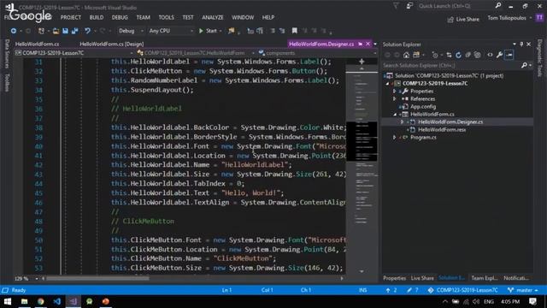Open the BUILD menu

(97, 17)
